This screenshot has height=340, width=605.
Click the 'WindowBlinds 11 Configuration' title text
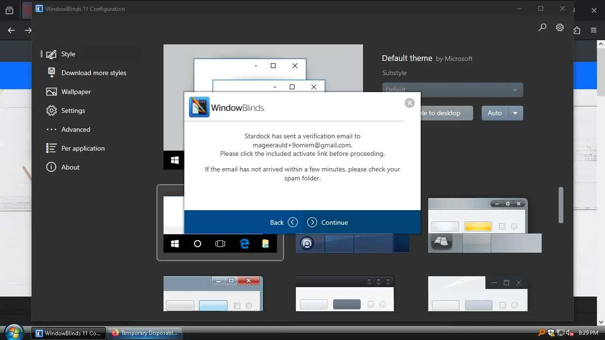[85, 8]
